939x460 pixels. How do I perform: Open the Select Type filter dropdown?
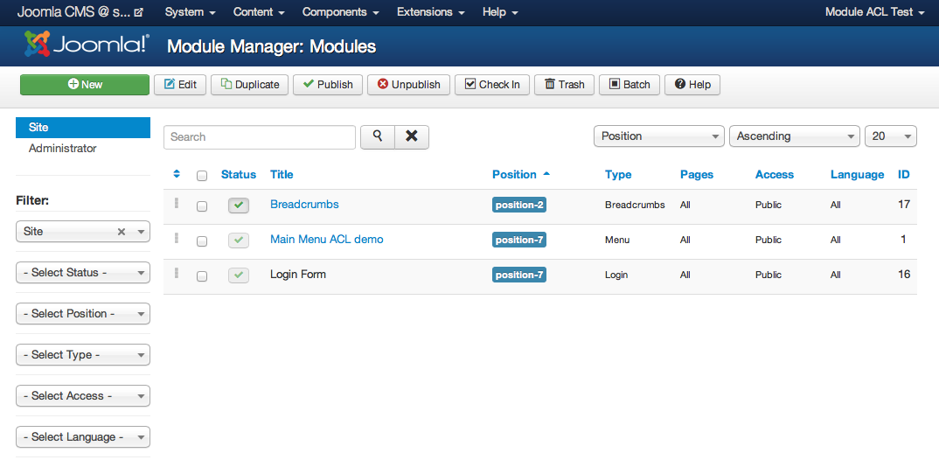click(x=83, y=354)
